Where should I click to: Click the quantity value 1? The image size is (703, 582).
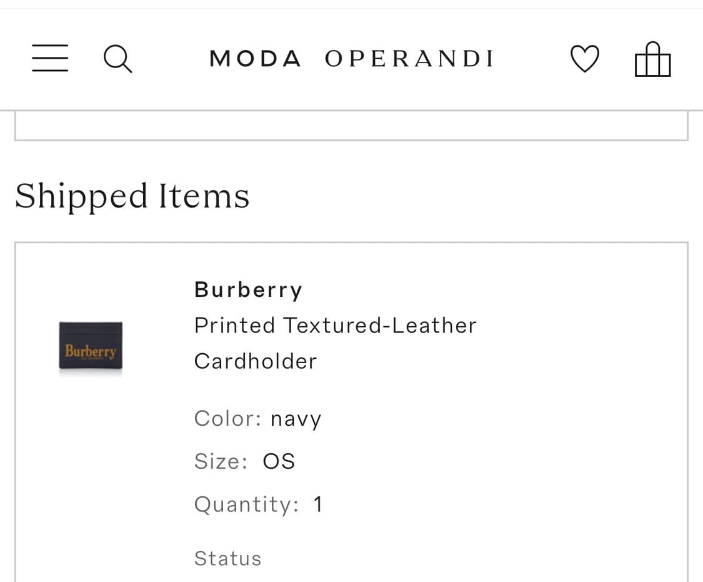click(317, 504)
